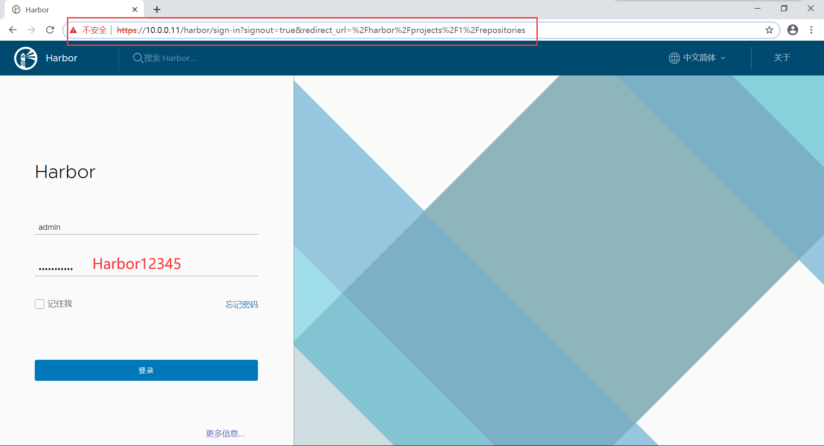
Task: Open a new browser tab
Action: coord(157,9)
